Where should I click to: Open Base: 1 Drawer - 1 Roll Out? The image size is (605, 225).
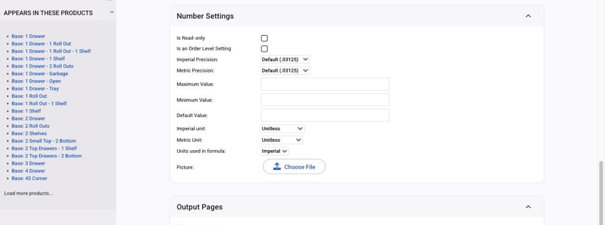click(x=41, y=44)
